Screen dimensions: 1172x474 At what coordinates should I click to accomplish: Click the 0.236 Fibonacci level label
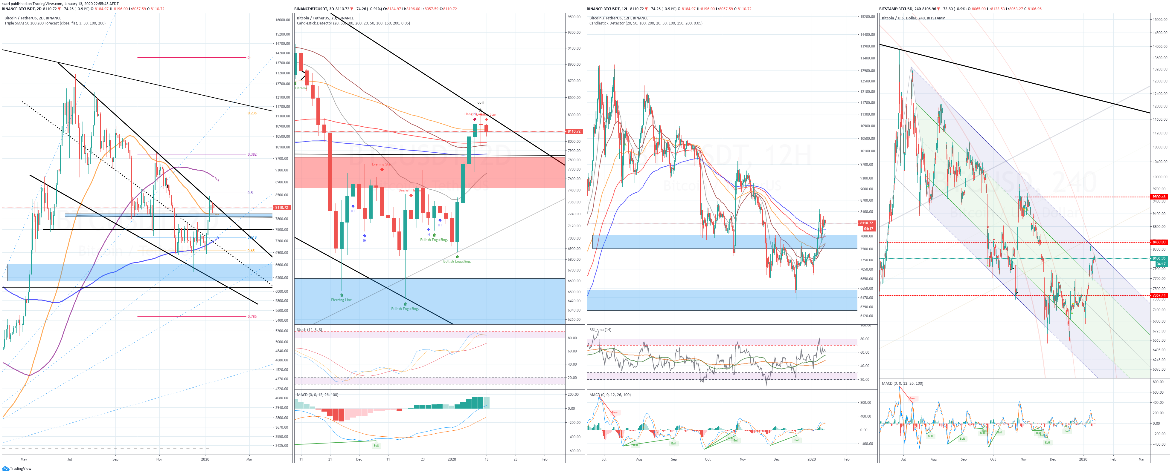252,113
